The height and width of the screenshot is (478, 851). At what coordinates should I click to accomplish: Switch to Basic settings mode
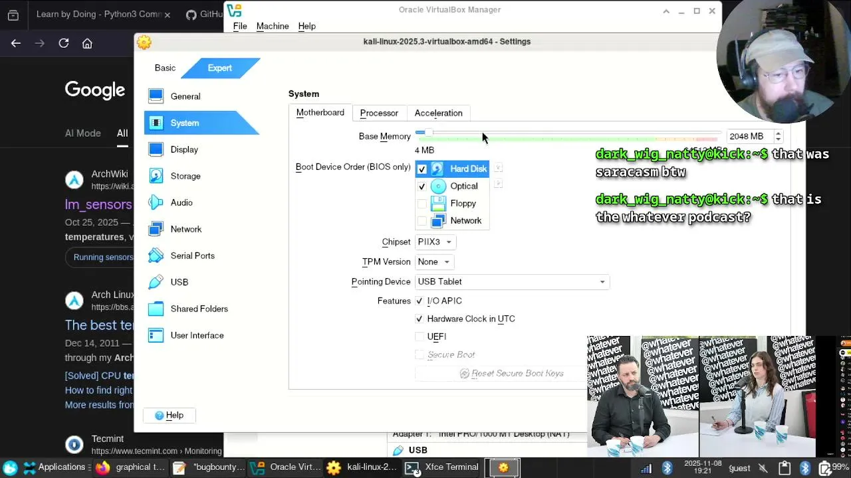(165, 68)
